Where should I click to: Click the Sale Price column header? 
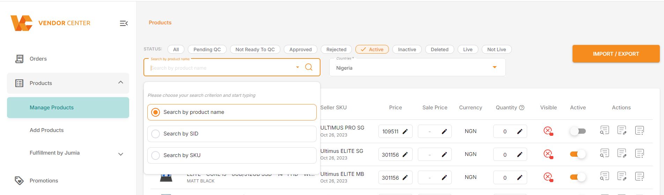tap(435, 108)
